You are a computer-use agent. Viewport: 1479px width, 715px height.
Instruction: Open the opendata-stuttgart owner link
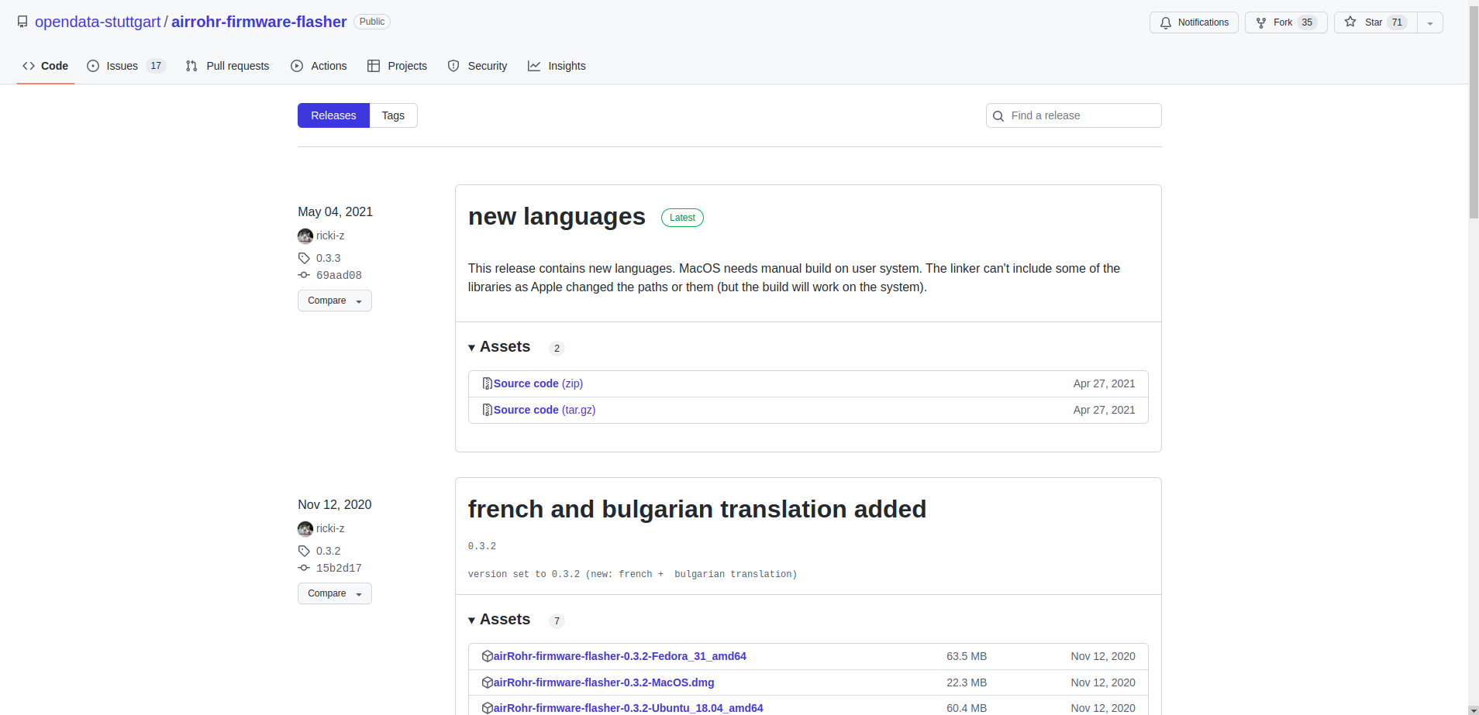pos(98,22)
